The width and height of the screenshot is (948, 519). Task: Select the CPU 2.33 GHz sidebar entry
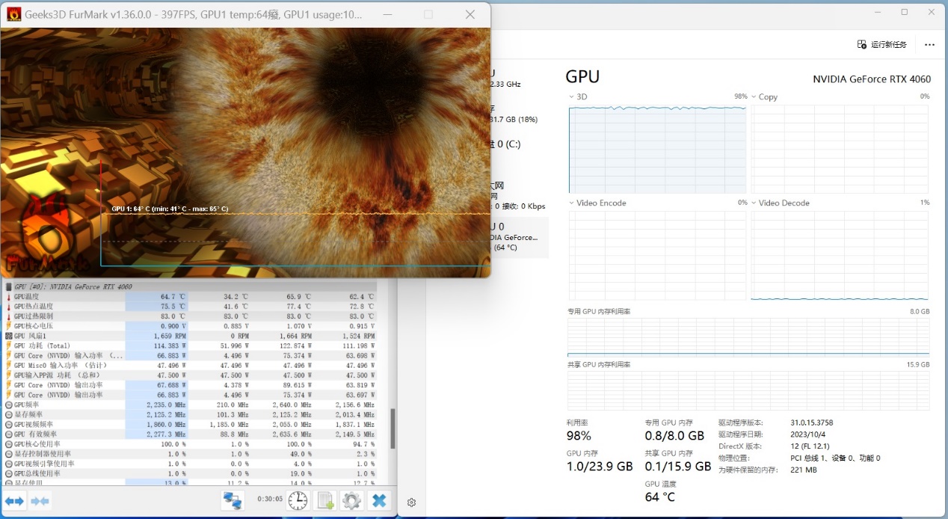[518, 79]
